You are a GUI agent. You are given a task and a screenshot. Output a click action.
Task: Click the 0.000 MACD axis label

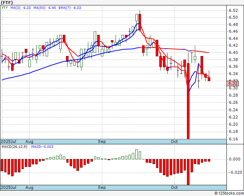235,159
